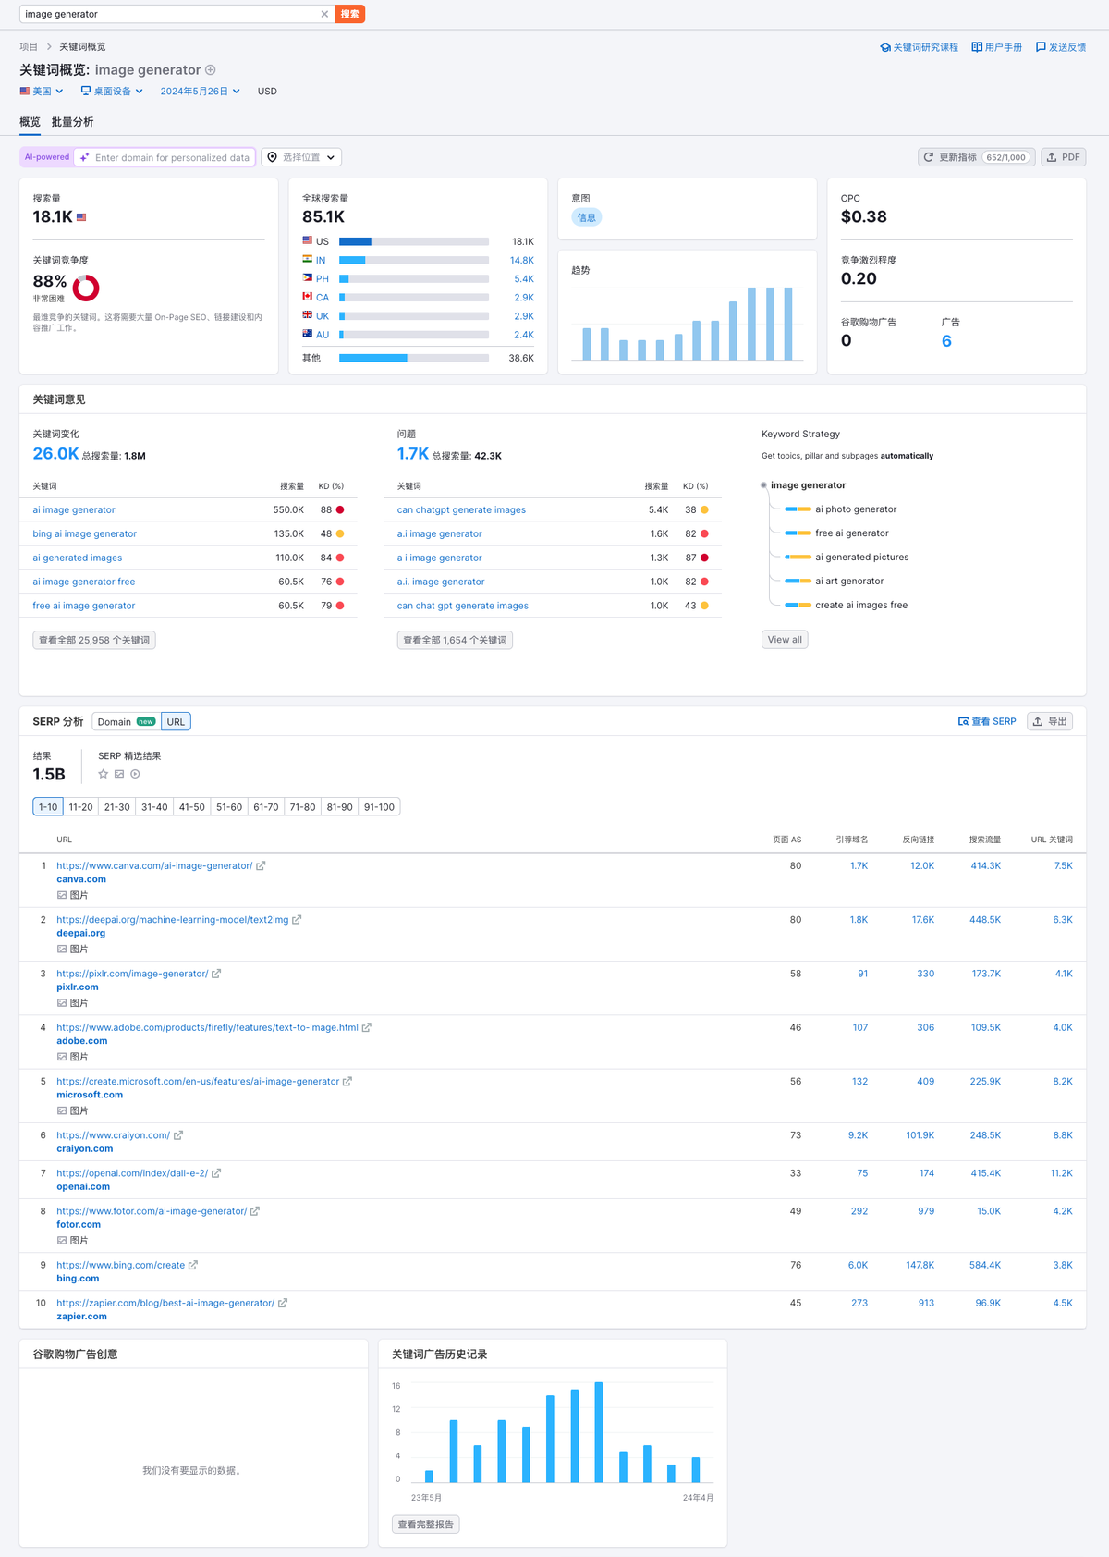
Task: Click the US global volume bar
Action: tap(414, 241)
